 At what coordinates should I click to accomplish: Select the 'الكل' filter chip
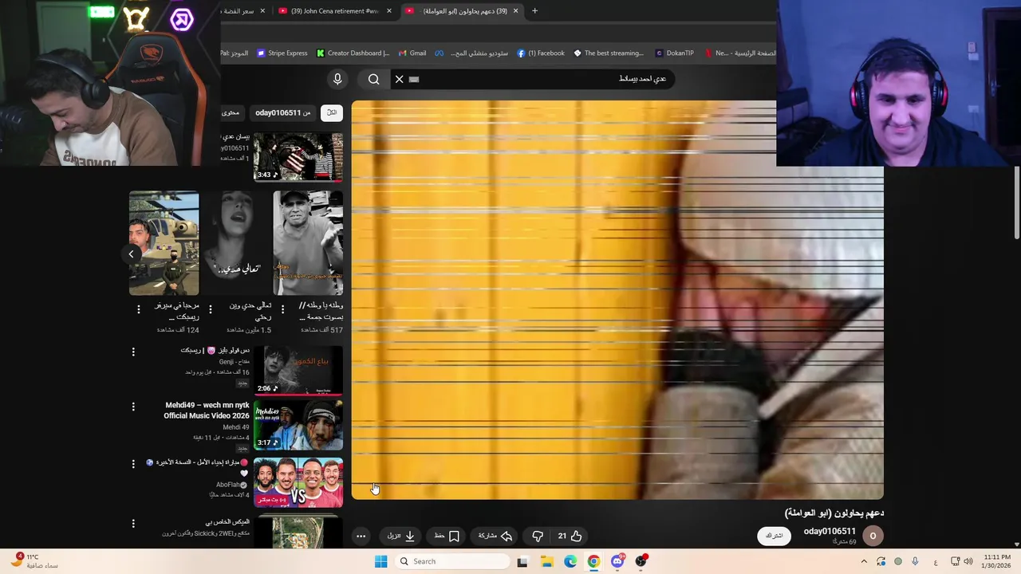332,113
